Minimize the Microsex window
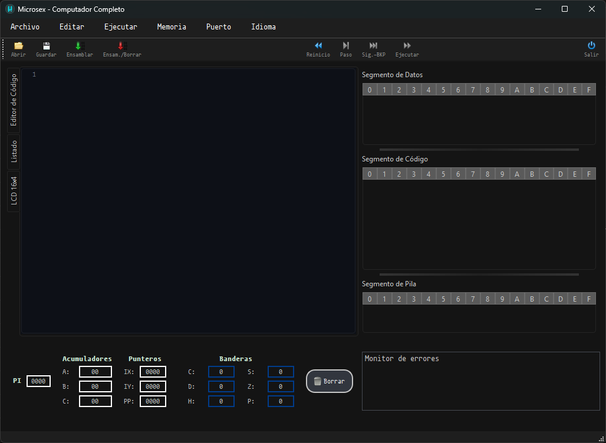This screenshot has height=443, width=606. [x=538, y=9]
